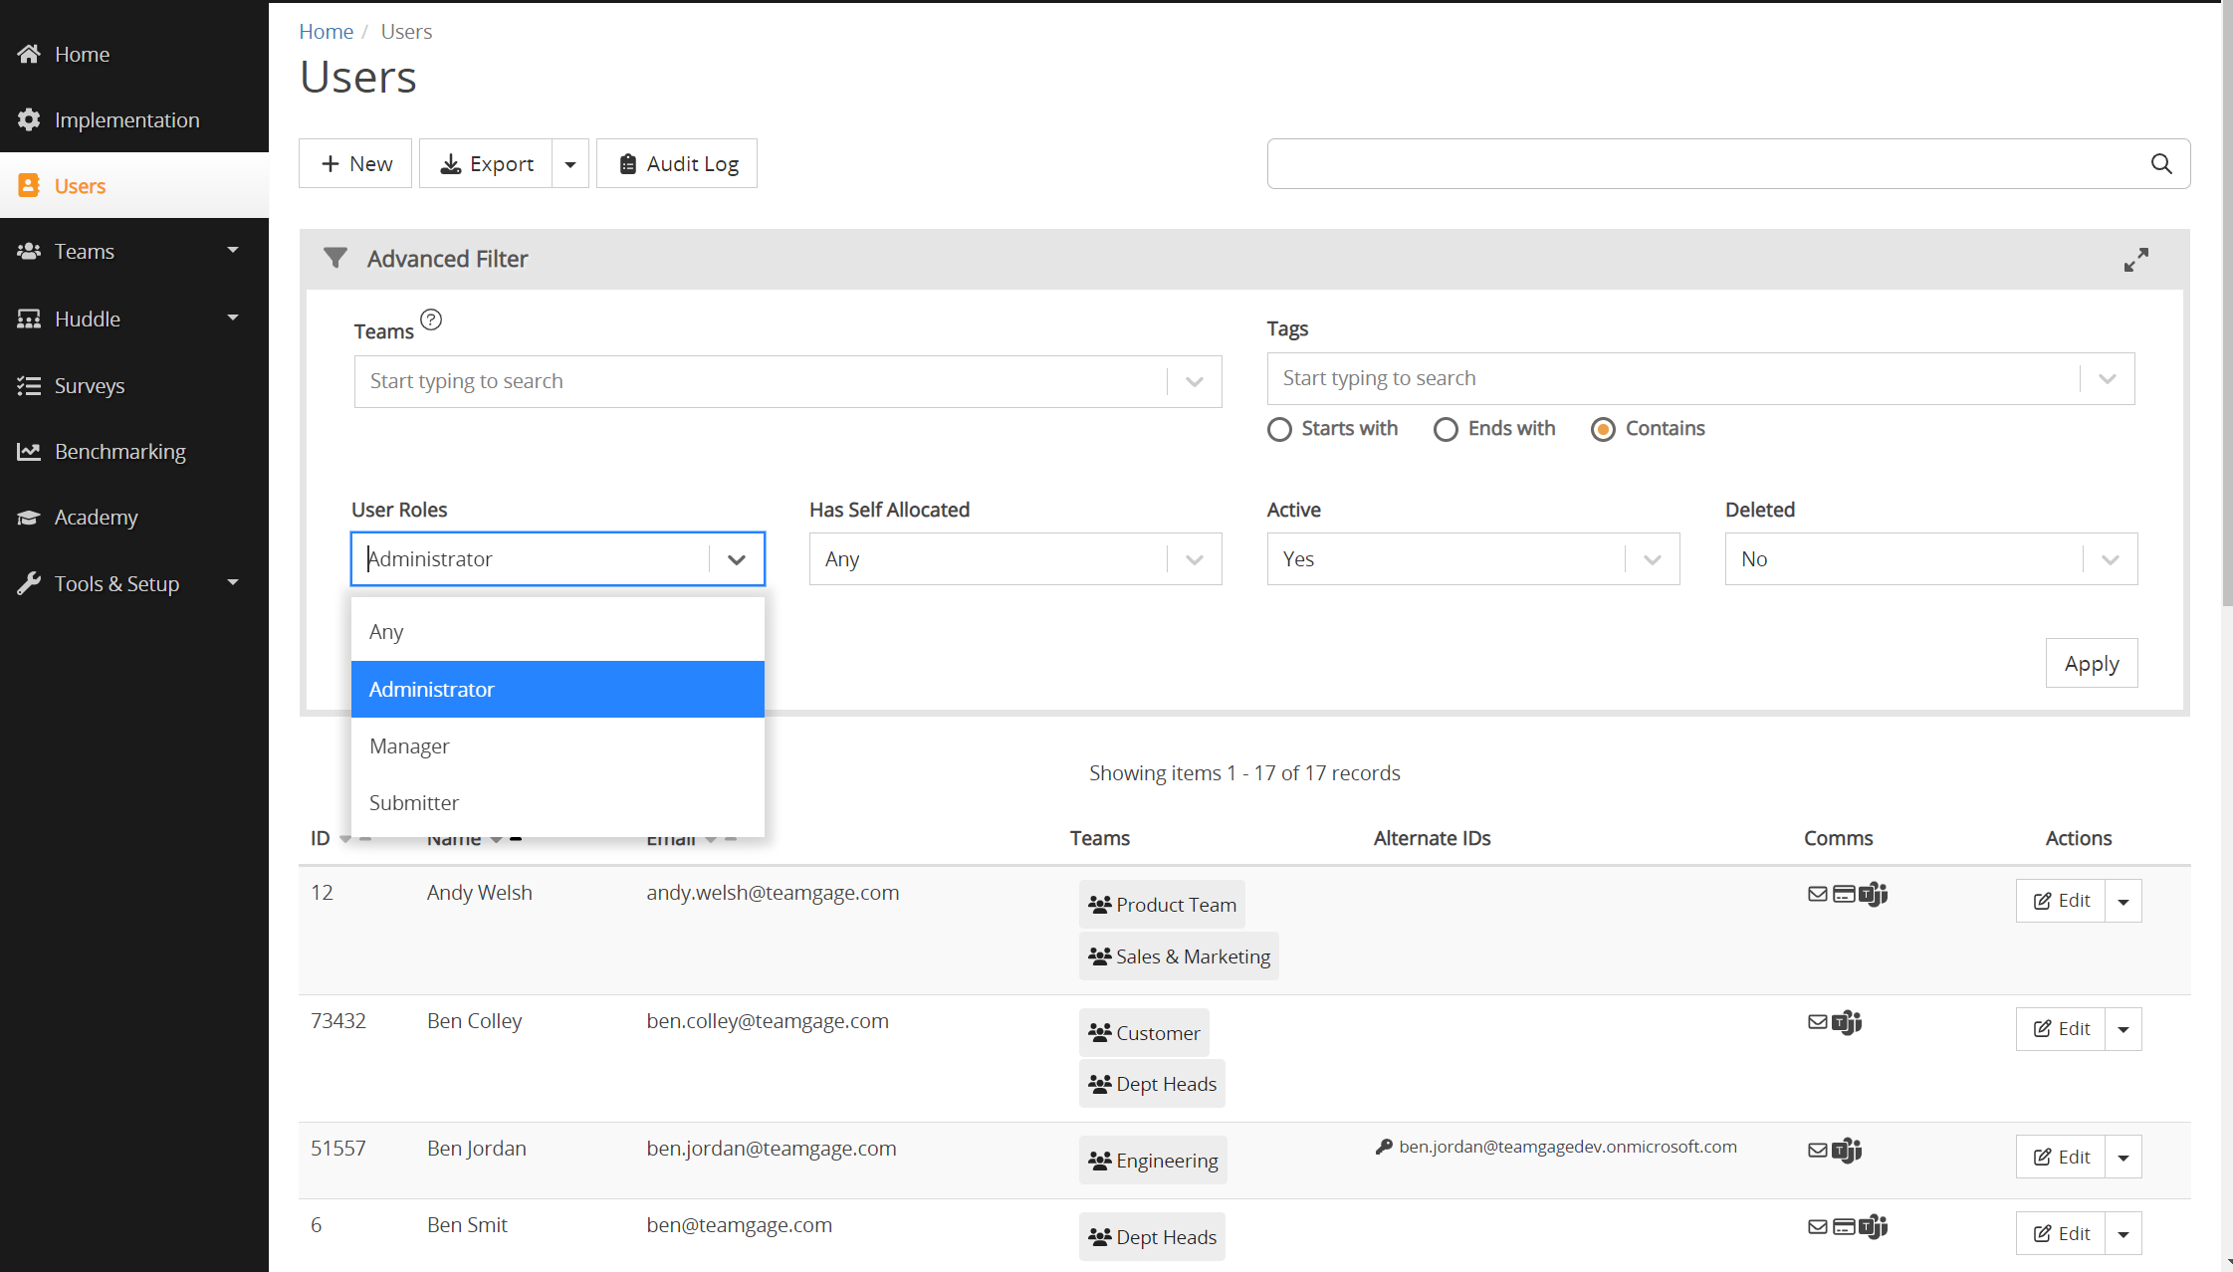Click the page vertical scrollbar
2233x1272 pixels.
coord(2227,304)
